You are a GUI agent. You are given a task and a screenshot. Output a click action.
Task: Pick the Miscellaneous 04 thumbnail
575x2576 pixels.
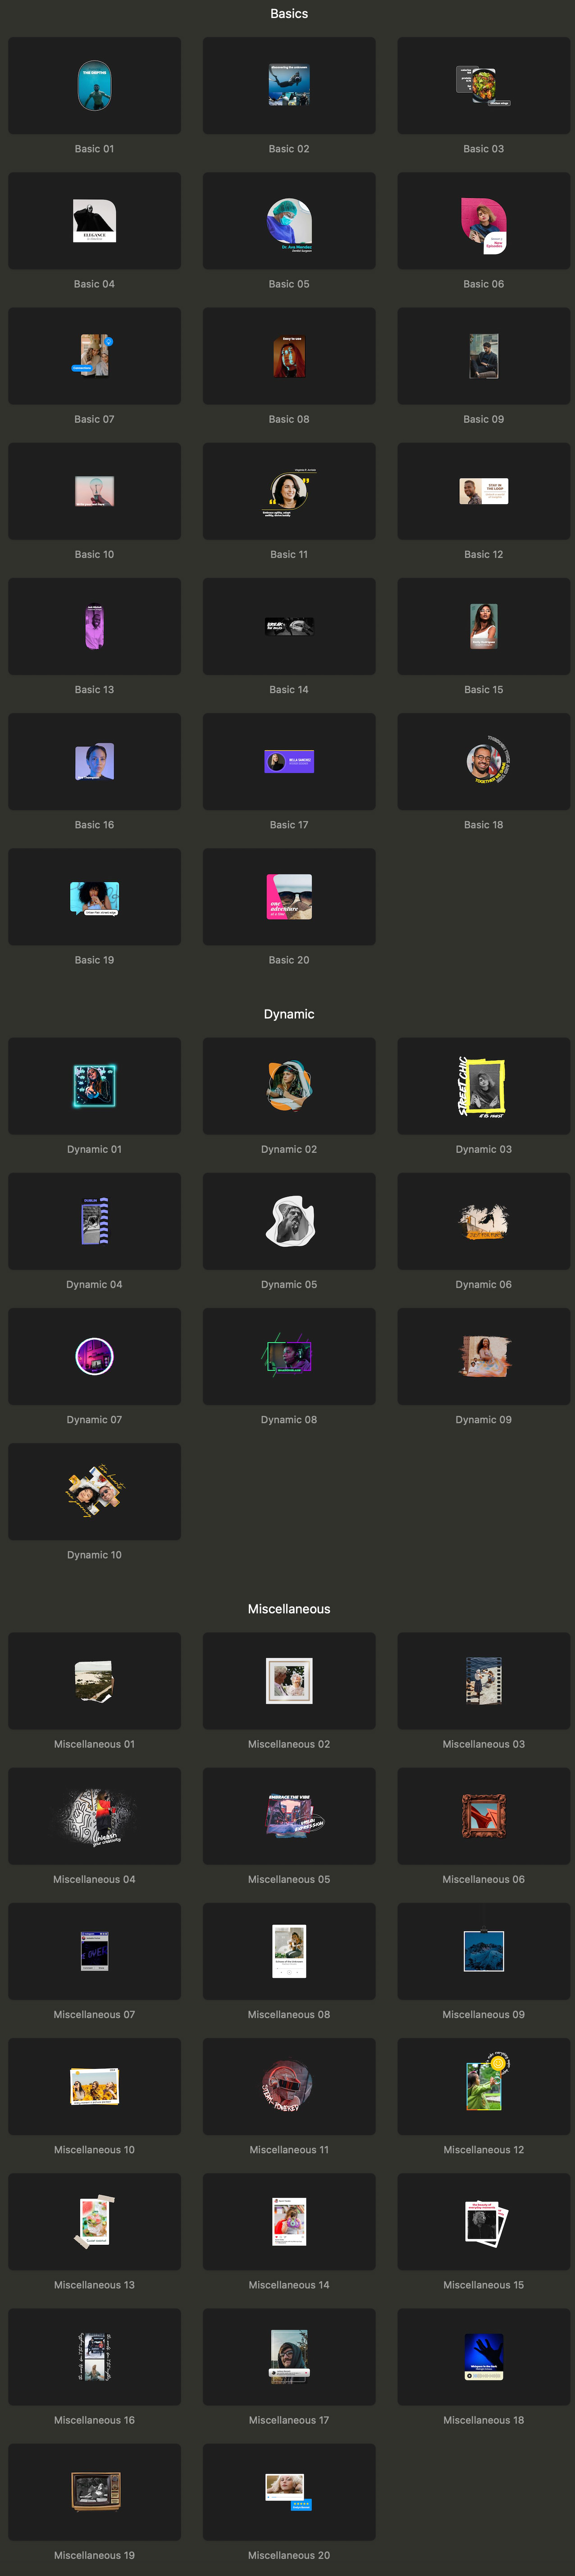click(x=94, y=1816)
